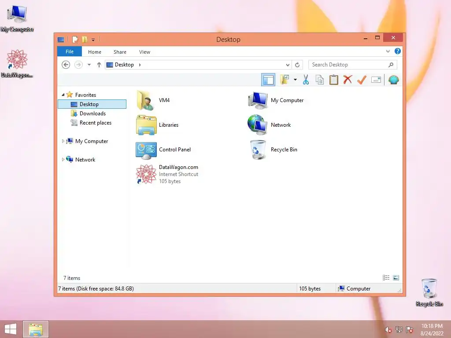Go up one level with Up arrow
451x338 pixels.
point(99,65)
